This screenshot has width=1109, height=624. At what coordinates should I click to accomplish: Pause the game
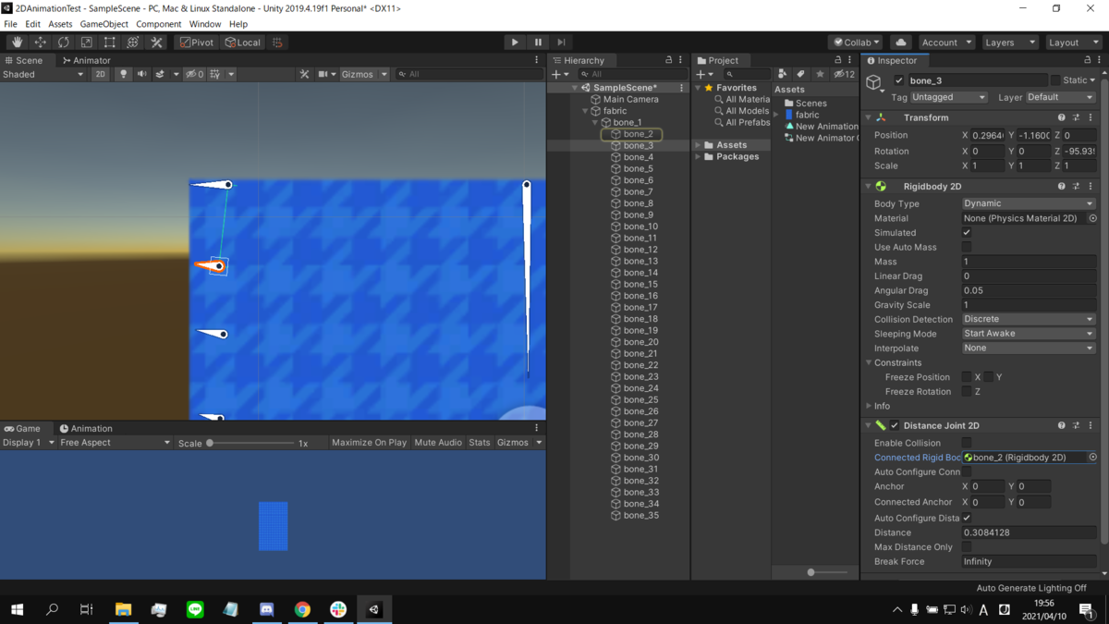(538, 43)
